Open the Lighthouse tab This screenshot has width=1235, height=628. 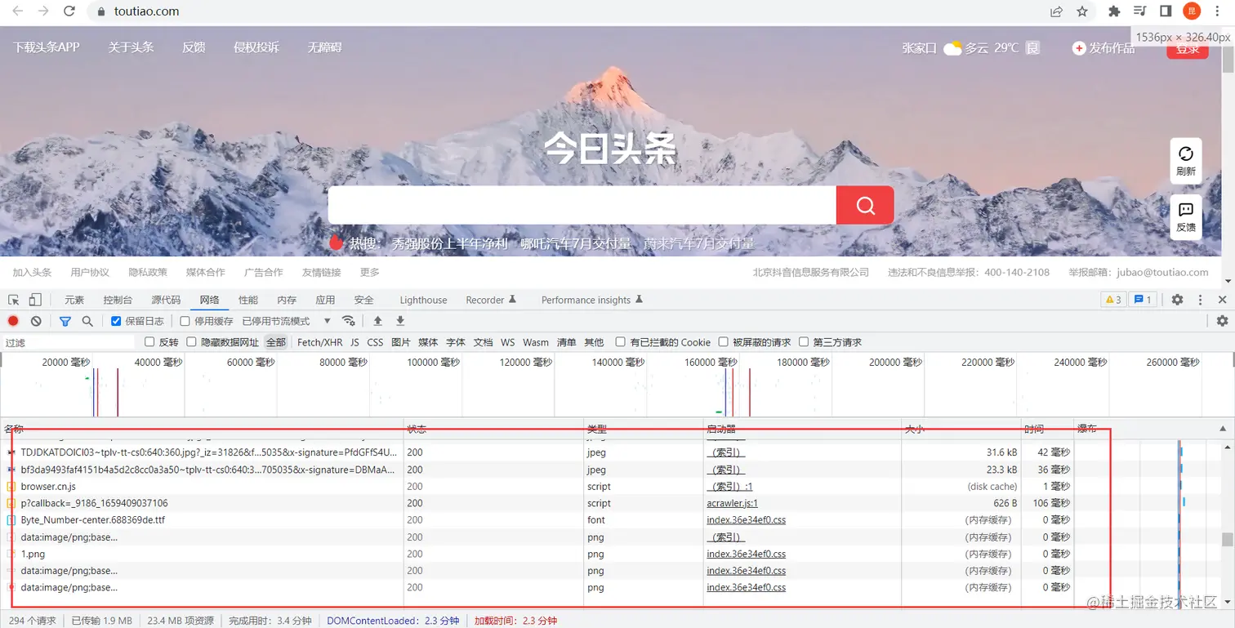(x=423, y=300)
